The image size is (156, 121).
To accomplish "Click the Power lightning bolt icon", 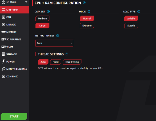I will (x=3, y=62).
